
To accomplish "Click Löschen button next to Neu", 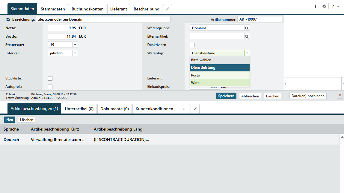I will 27,120.
